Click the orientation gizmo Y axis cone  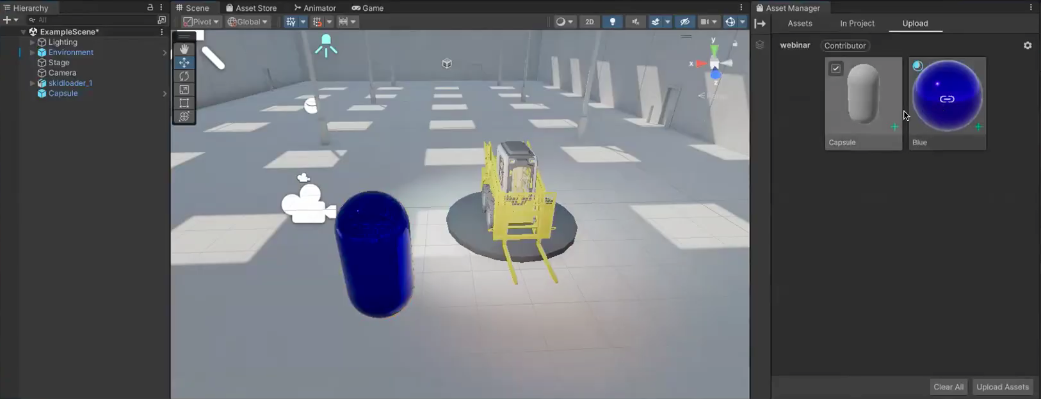(x=714, y=49)
